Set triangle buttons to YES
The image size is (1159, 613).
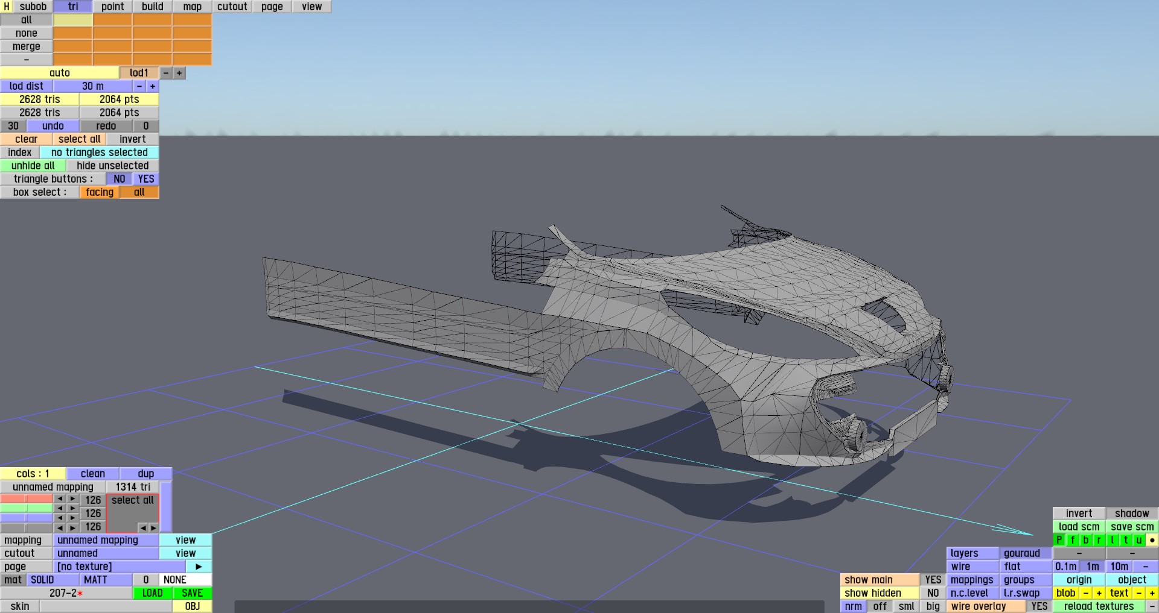click(146, 179)
